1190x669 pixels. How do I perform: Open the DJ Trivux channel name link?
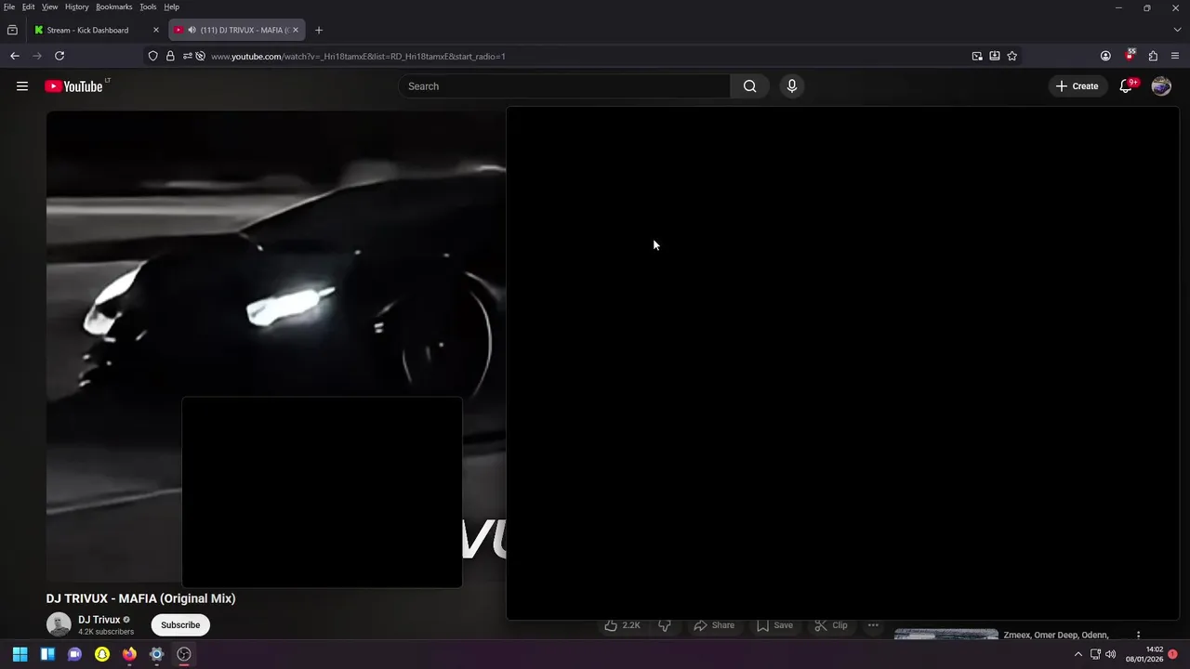click(x=99, y=620)
